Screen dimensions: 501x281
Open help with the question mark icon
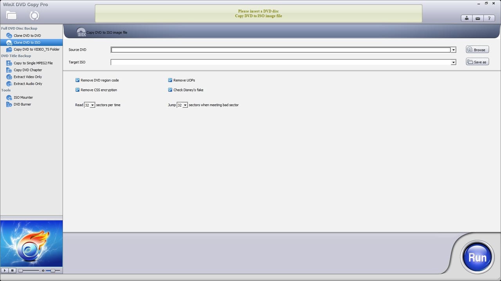click(x=489, y=18)
